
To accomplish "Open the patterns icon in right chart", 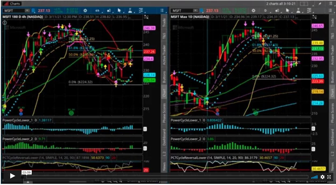I will [309, 10].
